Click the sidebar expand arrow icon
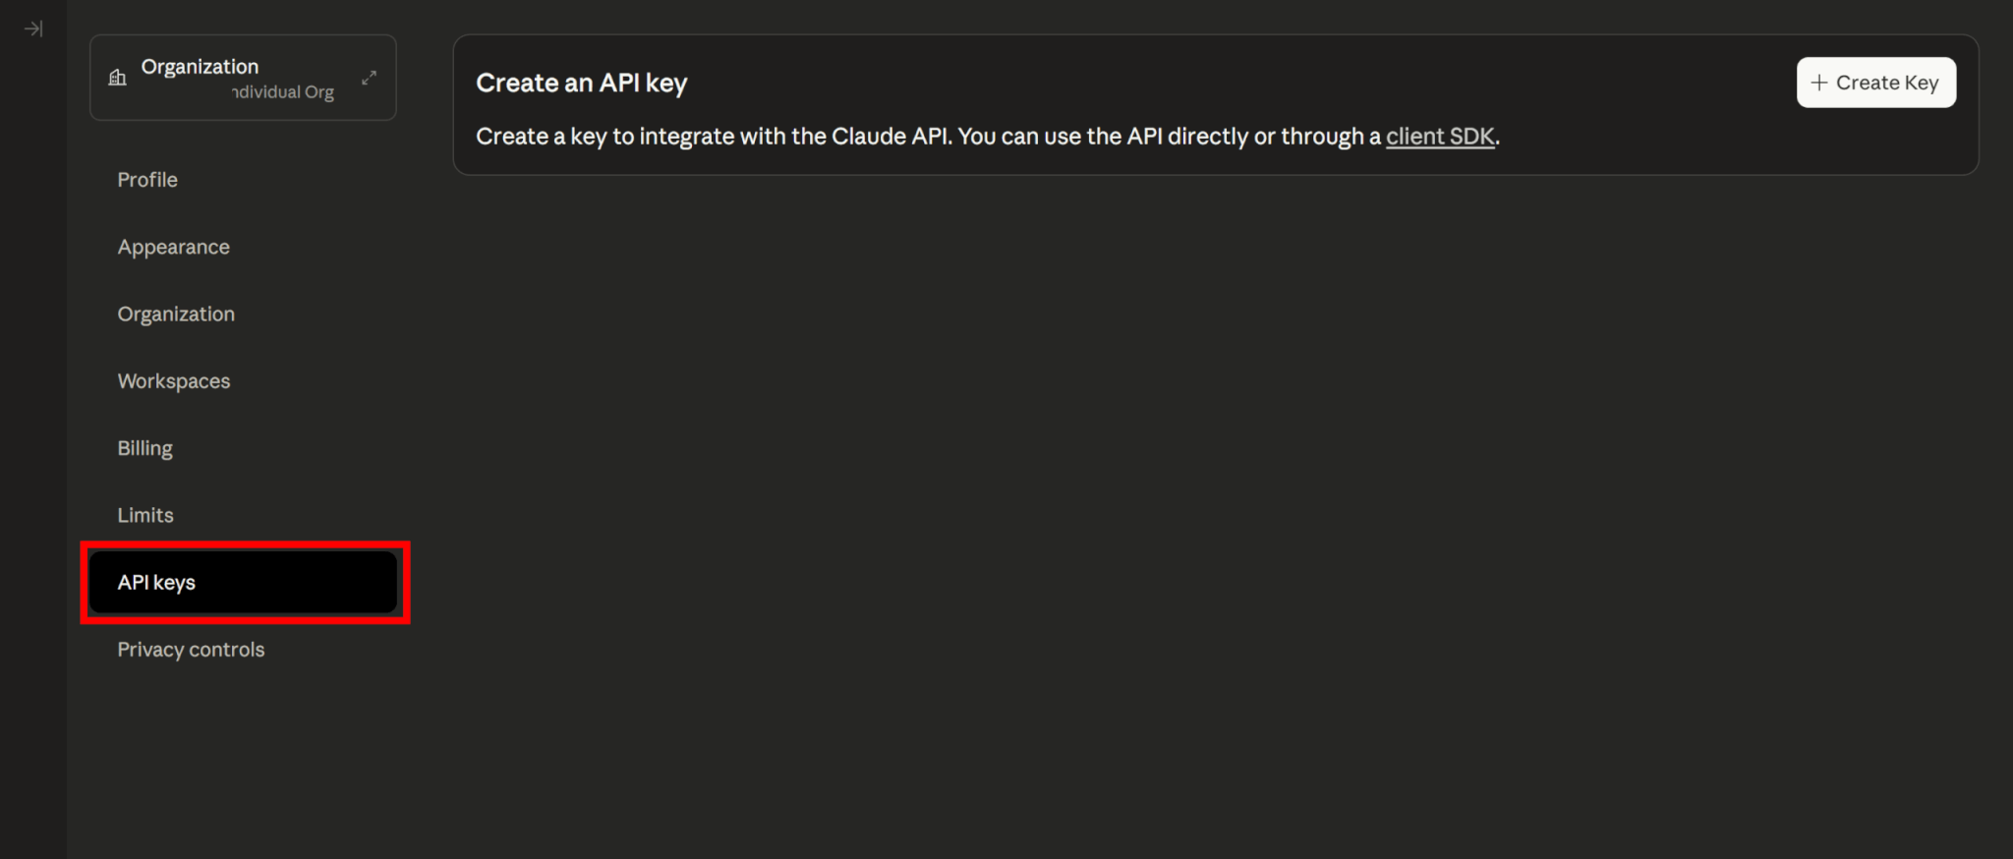Screen dimensions: 2013x859 [33, 29]
